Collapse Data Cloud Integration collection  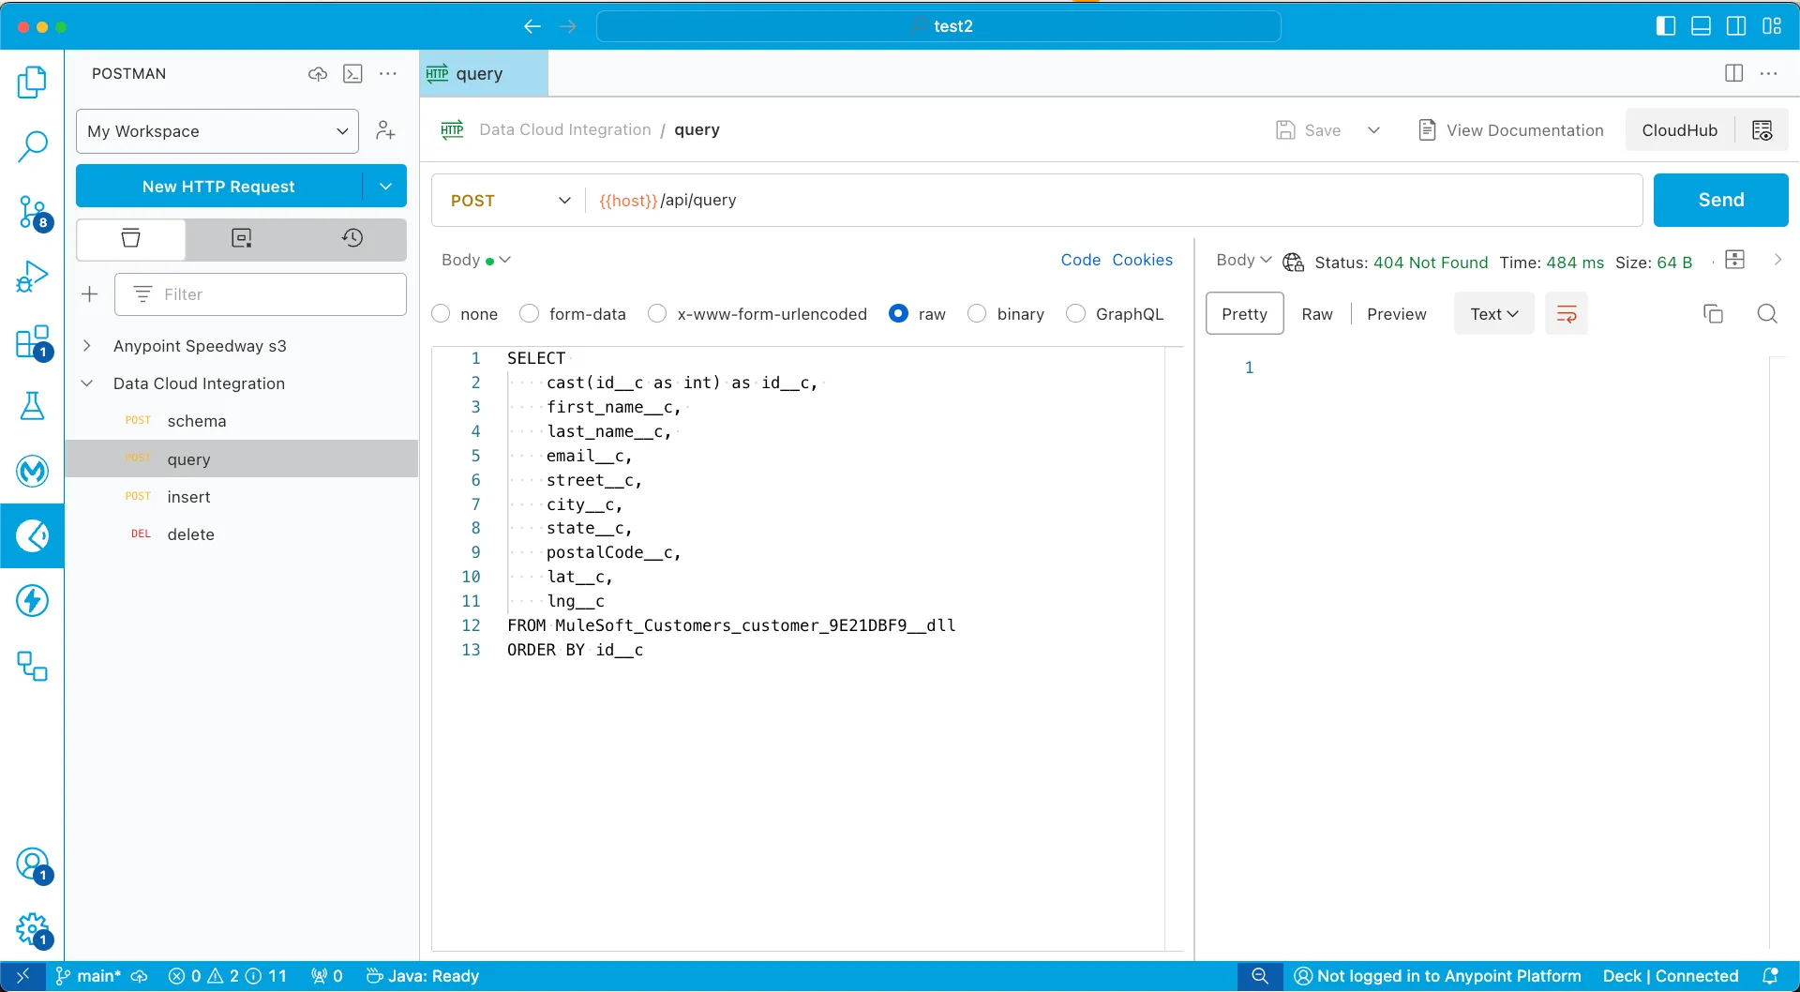pyautogui.click(x=87, y=383)
